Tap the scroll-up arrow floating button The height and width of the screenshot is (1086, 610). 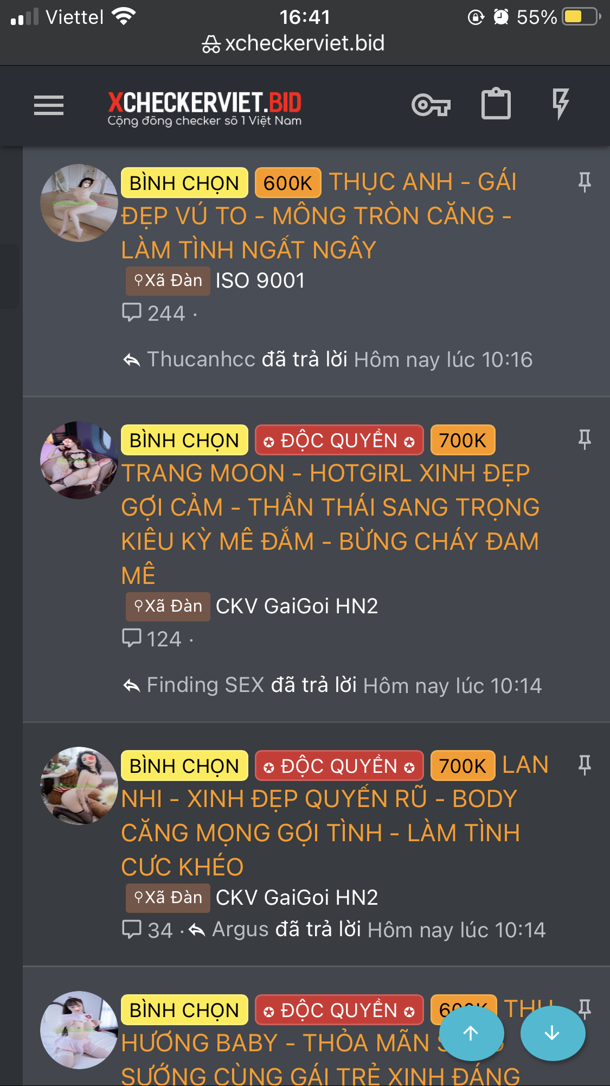tap(471, 1033)
